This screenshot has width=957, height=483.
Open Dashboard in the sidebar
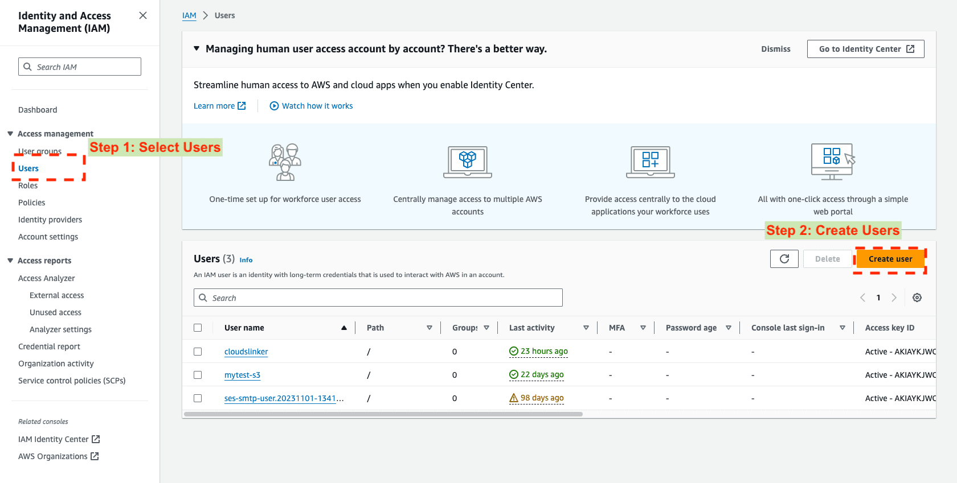pos(38,110)
